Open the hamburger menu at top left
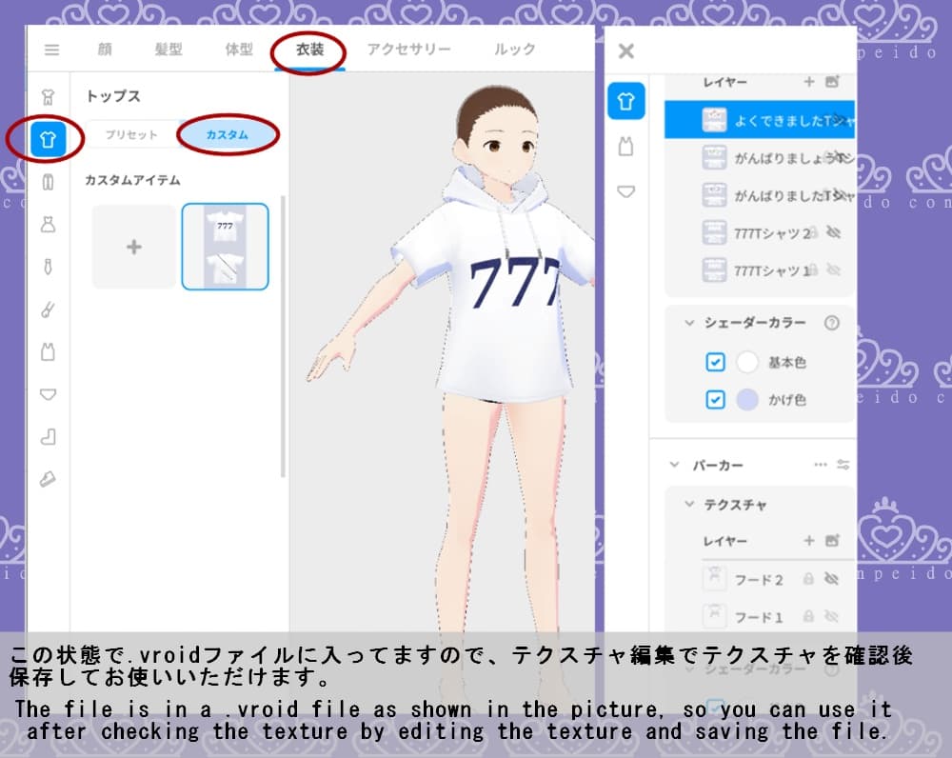The image size is (952, 758). pos(52,51)
